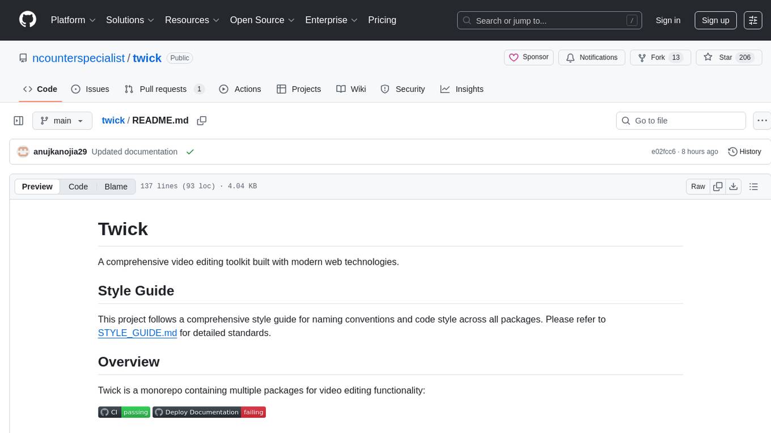This screenshot has width=771, height=433.
Task: Expand the file tree side panel
Action: (x=19, y=121)
